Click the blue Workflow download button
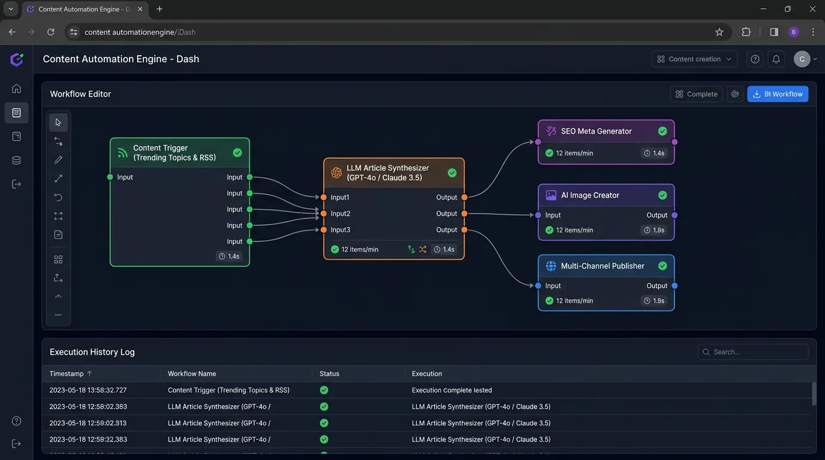This screenshot has height=460, width=825. [778, 94]
